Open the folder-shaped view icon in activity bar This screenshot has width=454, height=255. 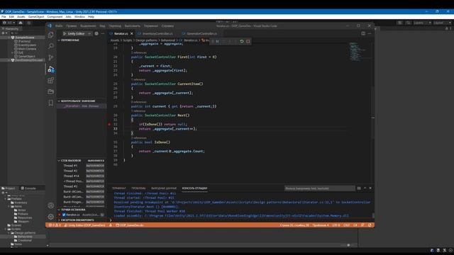pos(50,91)
